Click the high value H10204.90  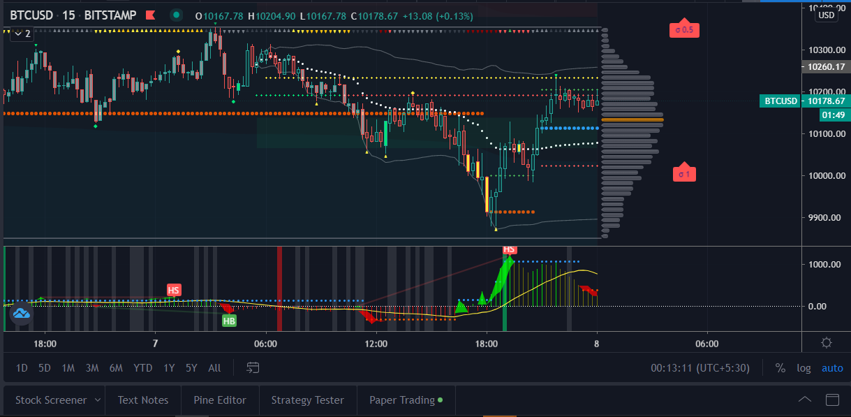[272, 16]
